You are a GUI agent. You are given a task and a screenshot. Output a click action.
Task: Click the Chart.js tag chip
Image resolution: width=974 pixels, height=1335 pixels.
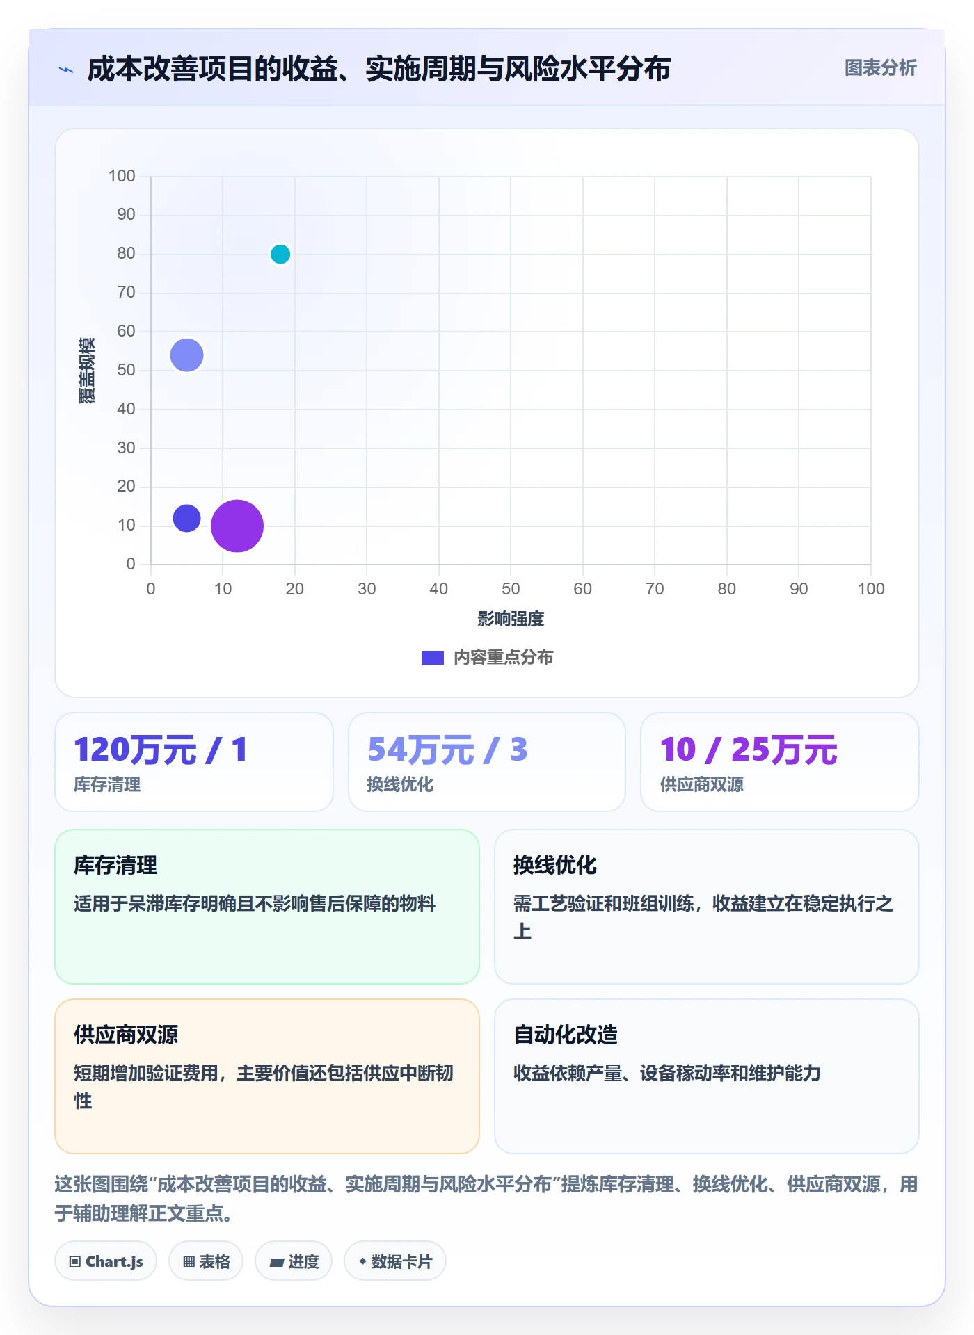click(106, 1261)
